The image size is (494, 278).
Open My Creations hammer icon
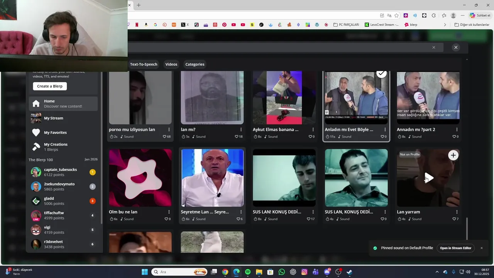pos(36,147)
